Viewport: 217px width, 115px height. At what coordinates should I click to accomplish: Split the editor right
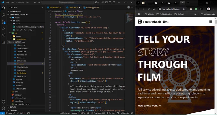(x=128, y=7)
